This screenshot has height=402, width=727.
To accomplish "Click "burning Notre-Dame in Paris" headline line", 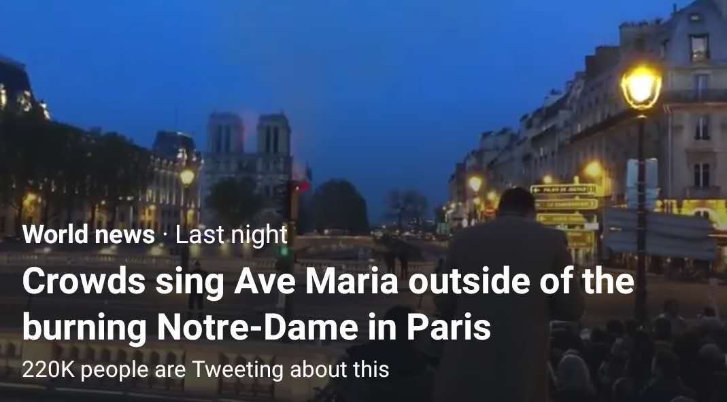I will coord(256,327).
